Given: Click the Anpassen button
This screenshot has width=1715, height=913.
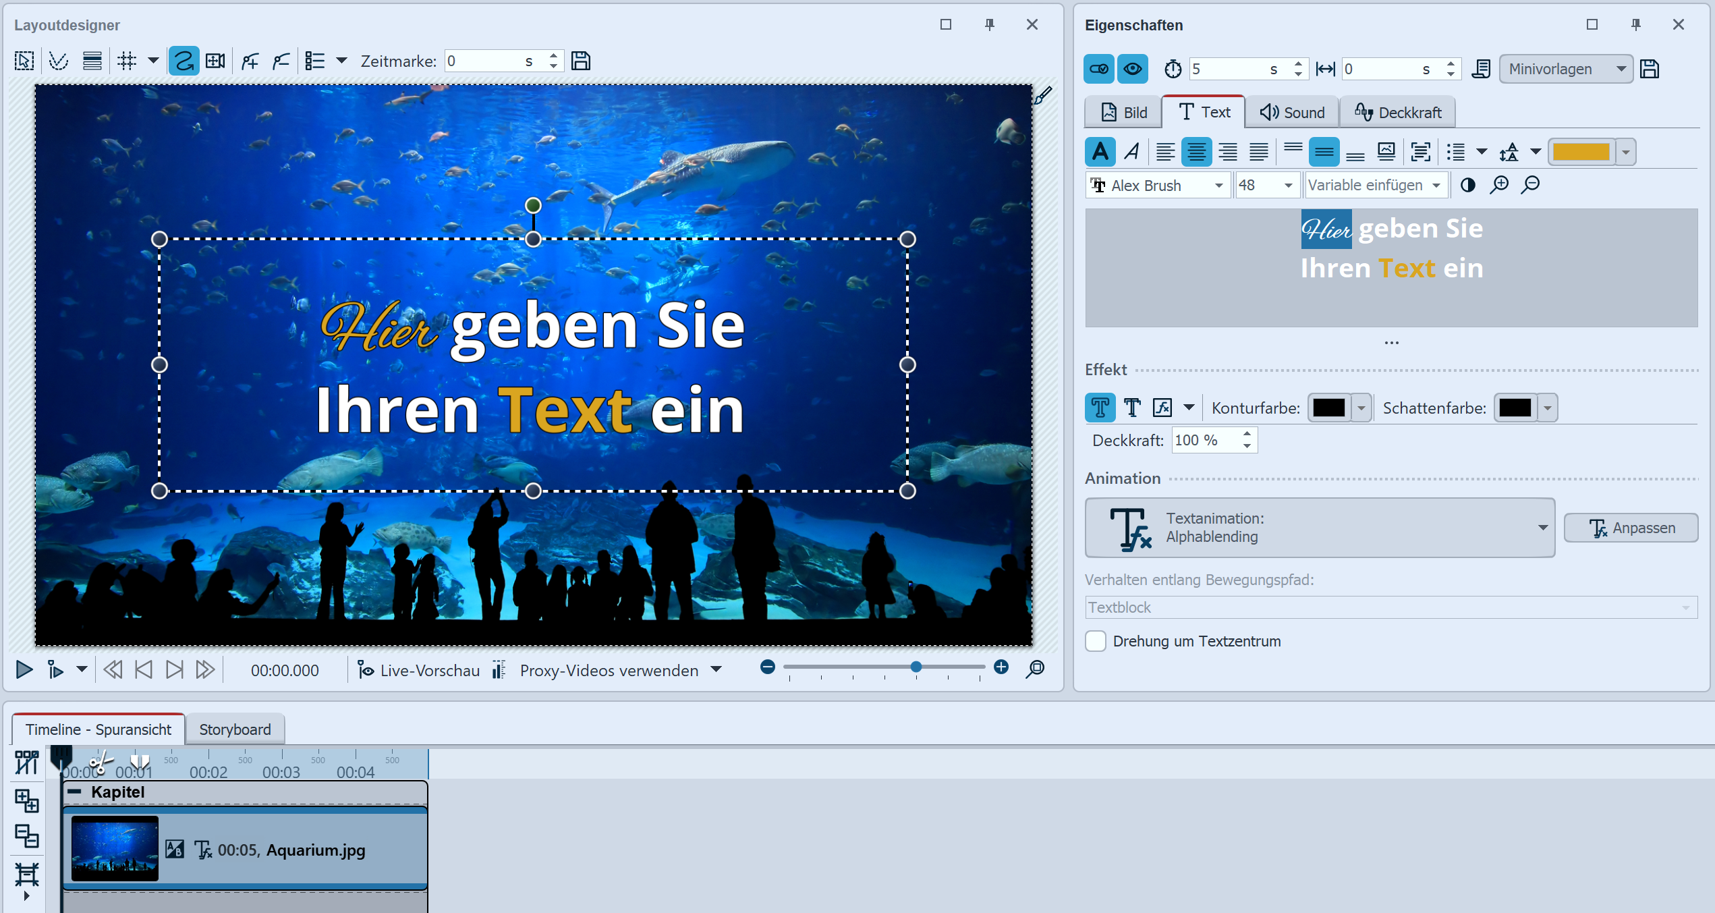Looking at the screenshot, I should [x=1631, y=528].
